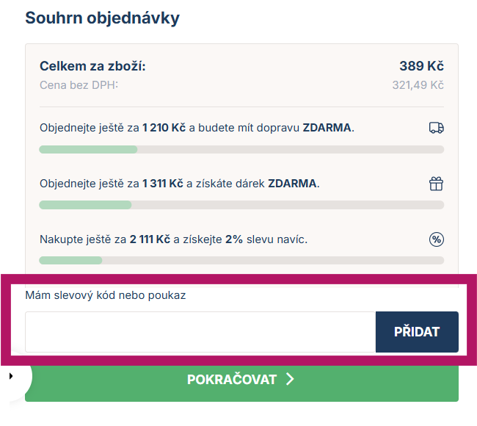This screenshot has width=477, height=426.
Task: Click the free gift progress bar
Action: [x=241, y=205]
